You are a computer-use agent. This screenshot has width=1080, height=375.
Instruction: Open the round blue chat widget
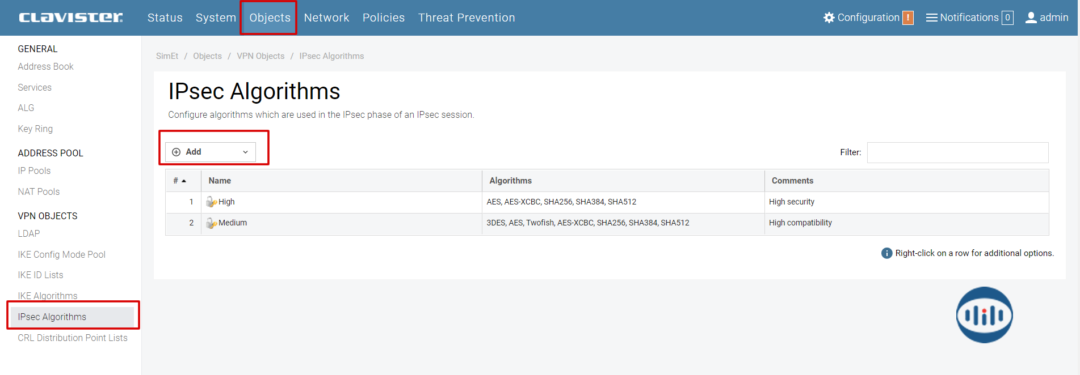click(x=984, y=315)
